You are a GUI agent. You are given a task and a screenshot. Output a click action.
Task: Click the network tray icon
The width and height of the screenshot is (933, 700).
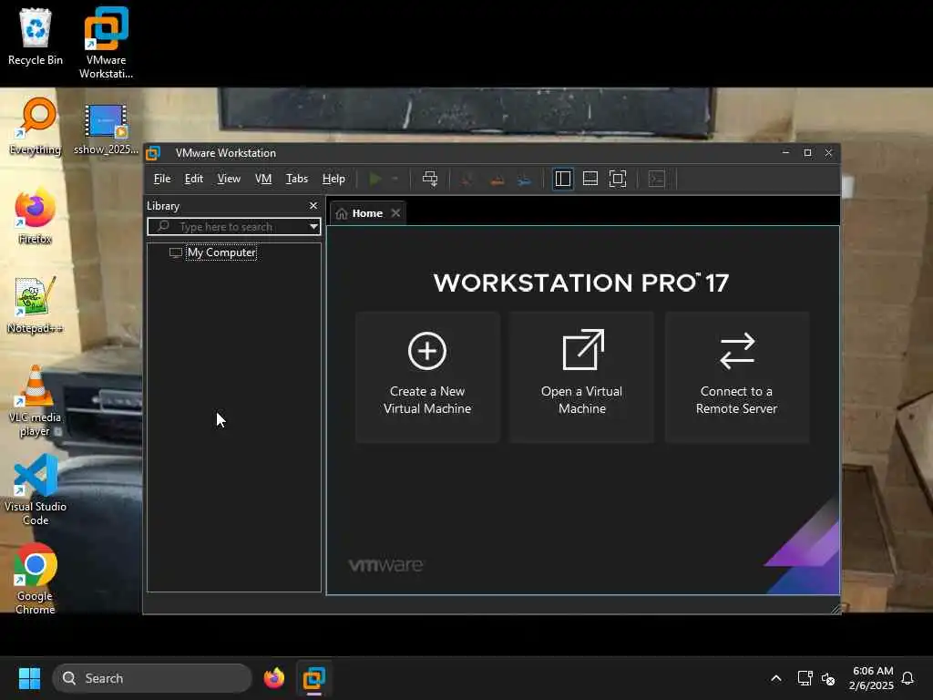(805, 678)
